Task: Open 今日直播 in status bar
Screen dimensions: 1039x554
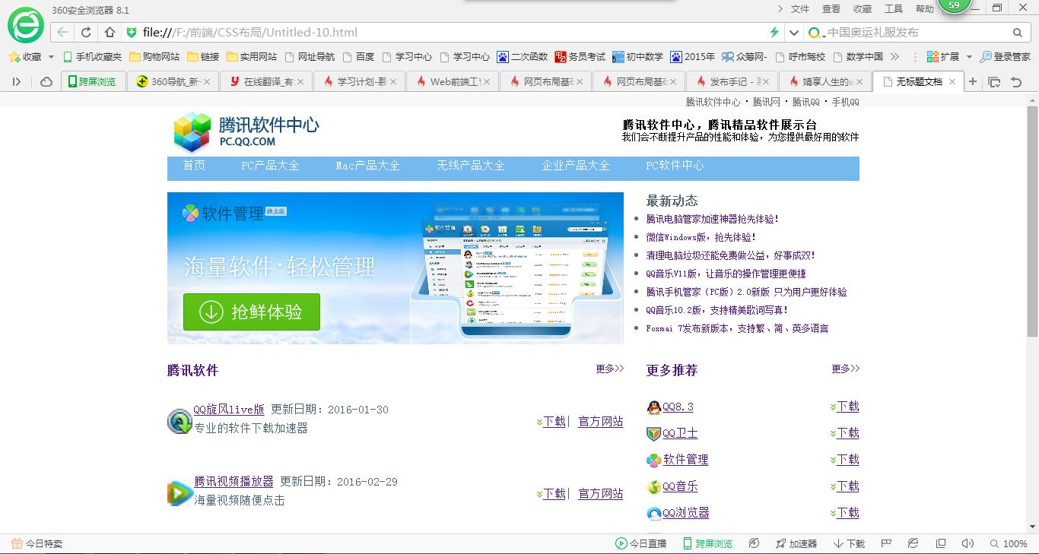Action: point(641,543)
